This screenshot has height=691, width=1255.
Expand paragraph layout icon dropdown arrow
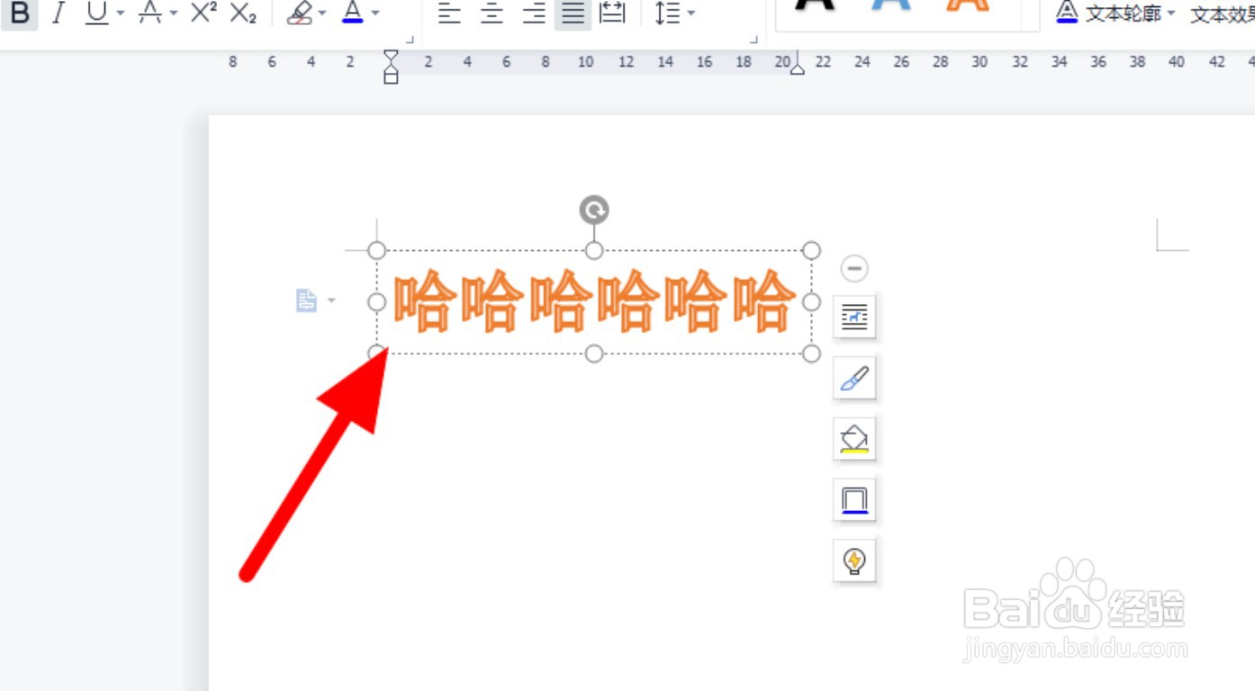[331, 301]
